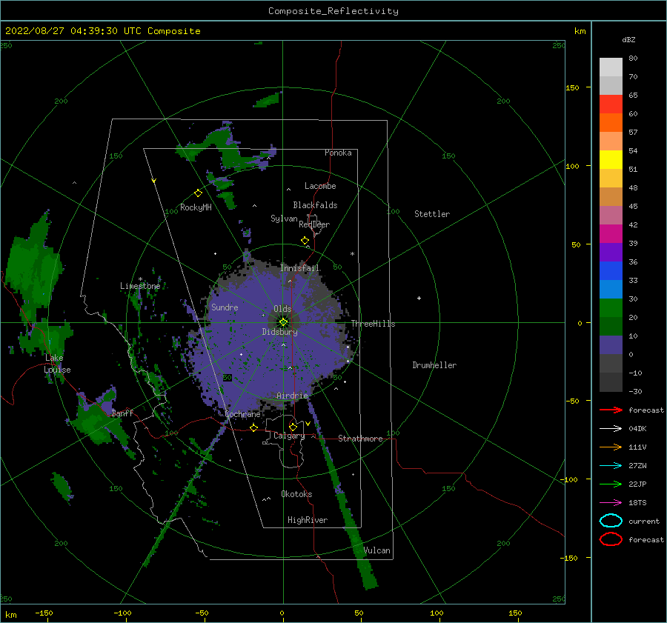The image size is (667, 623).
Task: Click the ThreeHills label
Action: click(x=373, y=324)
